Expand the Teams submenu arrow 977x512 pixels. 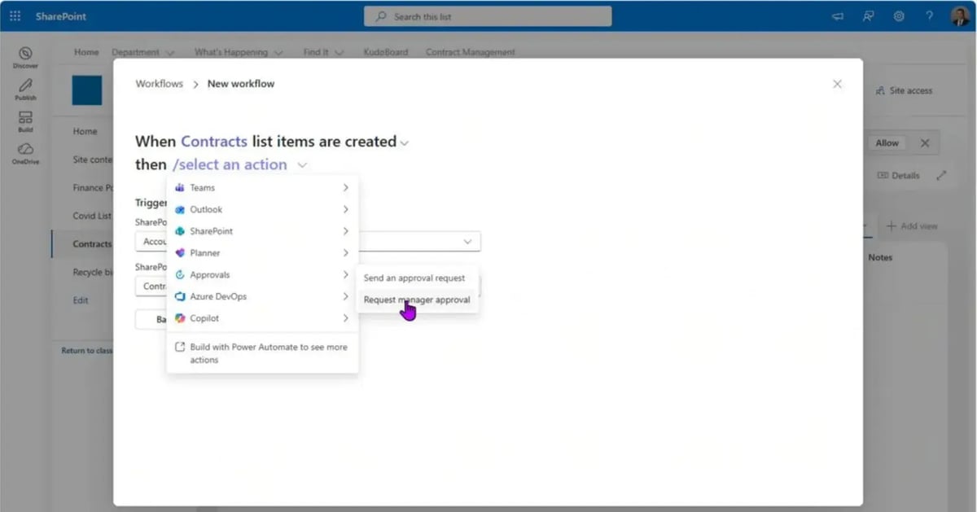pyautogui.click(x=345, y=188)
